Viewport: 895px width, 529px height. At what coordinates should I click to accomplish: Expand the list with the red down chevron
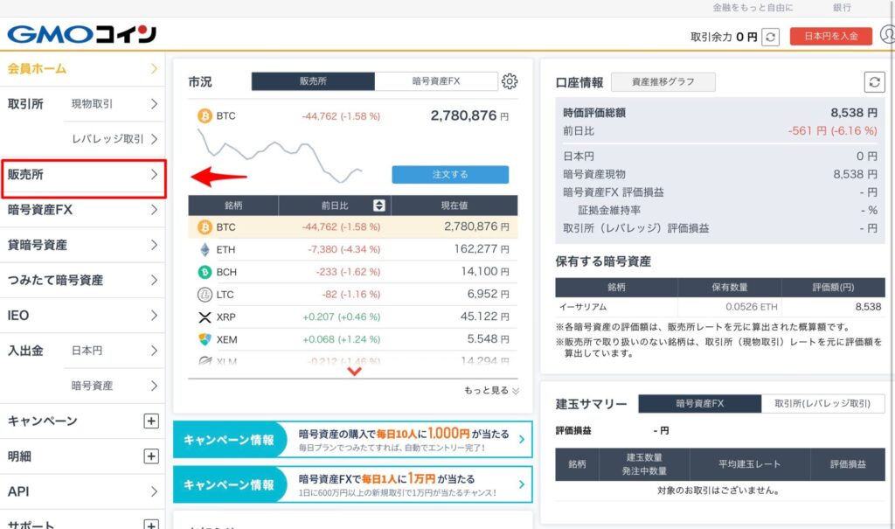(x=354, y=372)
